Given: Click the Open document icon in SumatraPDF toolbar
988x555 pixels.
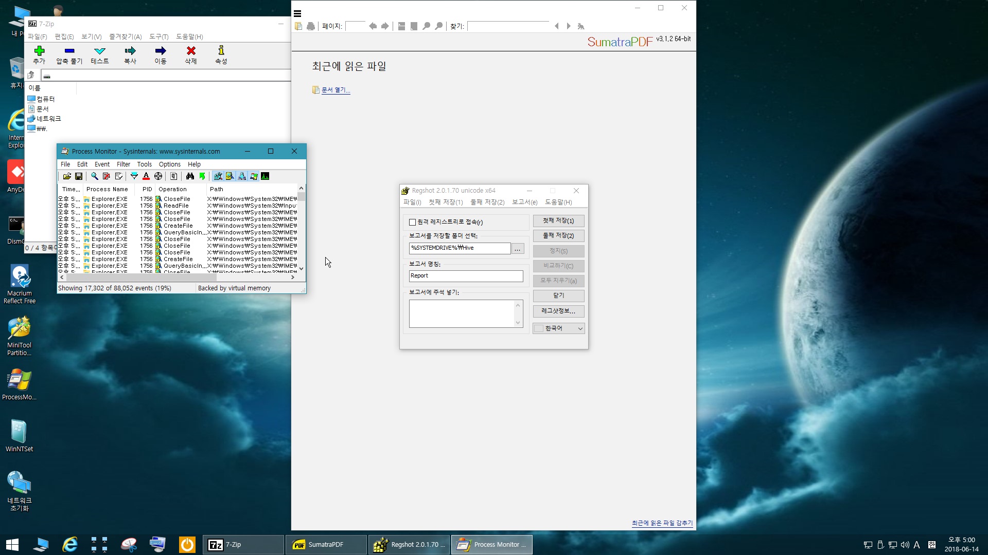Looking at the screenshot, I should pyautogui.click(x=298, y=26).
